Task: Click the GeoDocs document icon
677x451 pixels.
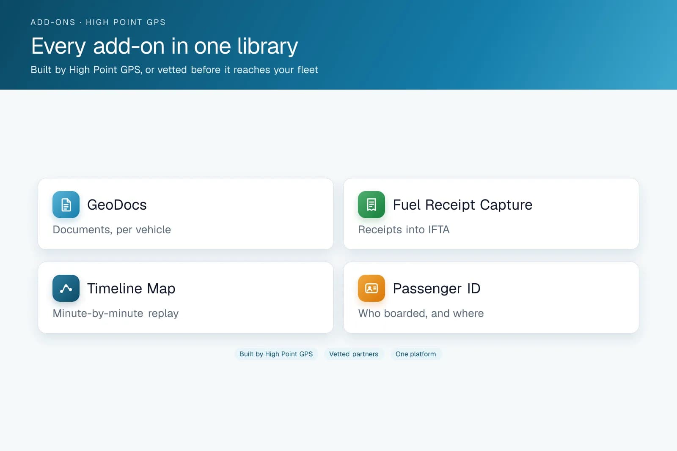Action: pyautogui.click(x=66, y=205)
